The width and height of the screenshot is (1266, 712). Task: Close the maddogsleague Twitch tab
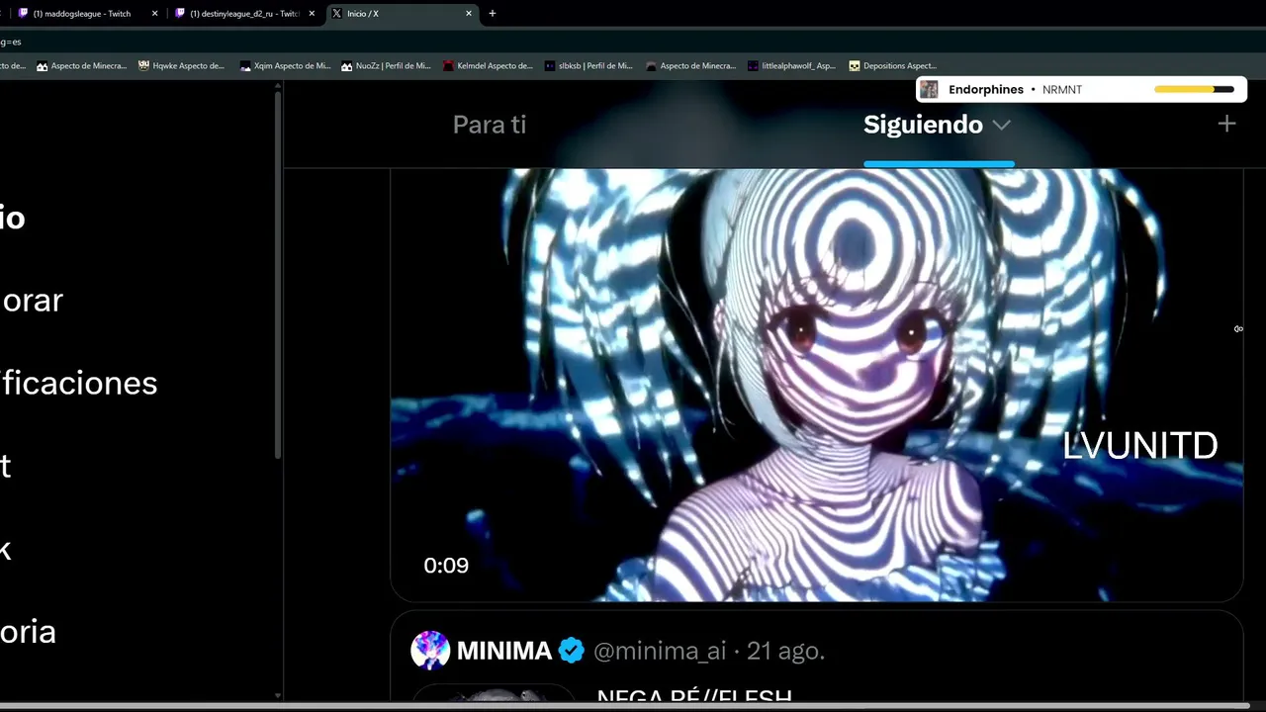(x=154, y=14)
